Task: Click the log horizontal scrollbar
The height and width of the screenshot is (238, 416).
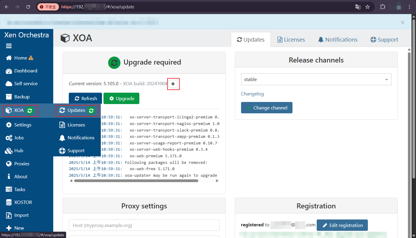Action: pos(136,181)
